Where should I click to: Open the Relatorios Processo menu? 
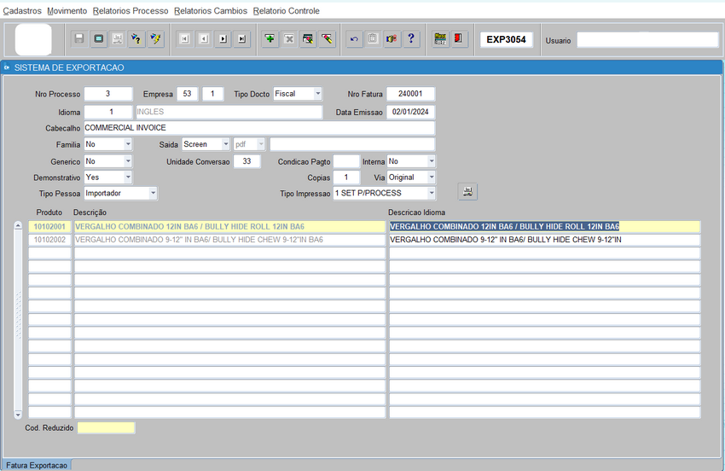tap(130, 10)
